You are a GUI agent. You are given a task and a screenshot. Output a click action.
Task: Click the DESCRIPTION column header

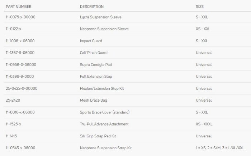pos(91,7)
